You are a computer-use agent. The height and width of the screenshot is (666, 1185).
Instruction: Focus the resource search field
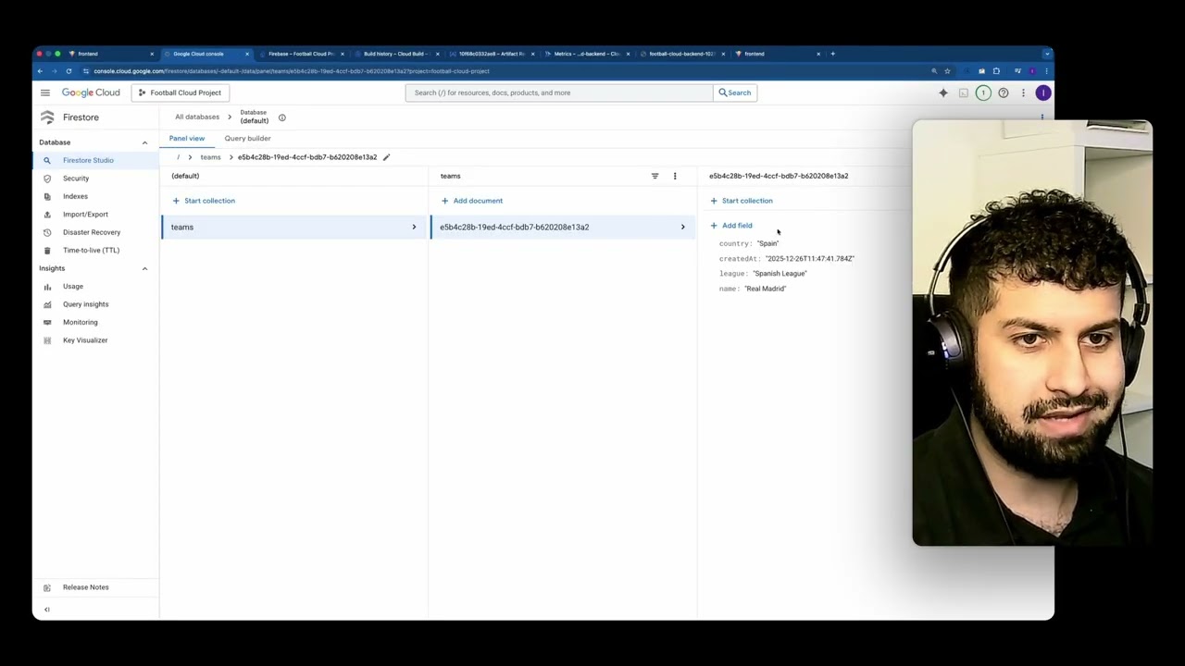(559, 92)
